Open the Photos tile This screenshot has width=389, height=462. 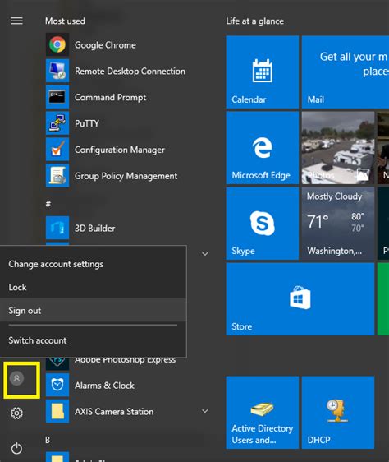pyautogui.click(x=338, y=148)
